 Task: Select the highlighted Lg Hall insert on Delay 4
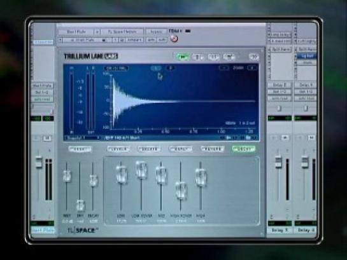coord(307,56)
